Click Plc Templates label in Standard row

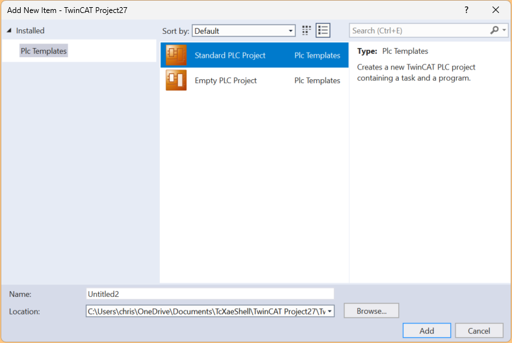coord(317,55)
